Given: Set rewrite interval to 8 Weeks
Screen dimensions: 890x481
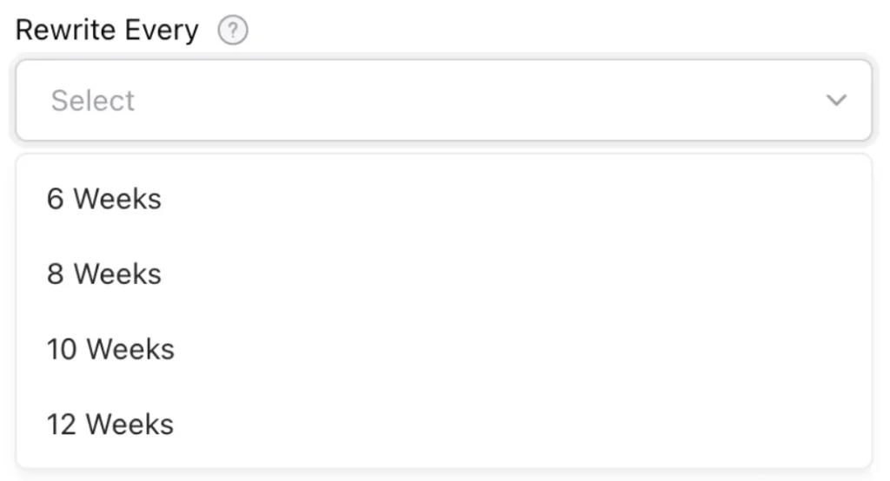Looking at the screenshot, I should point(104,274).
